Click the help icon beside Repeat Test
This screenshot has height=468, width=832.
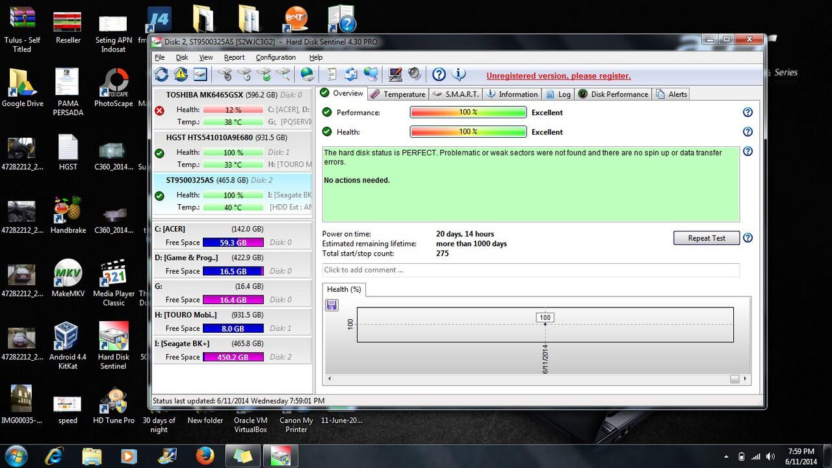tap(747, 238)
